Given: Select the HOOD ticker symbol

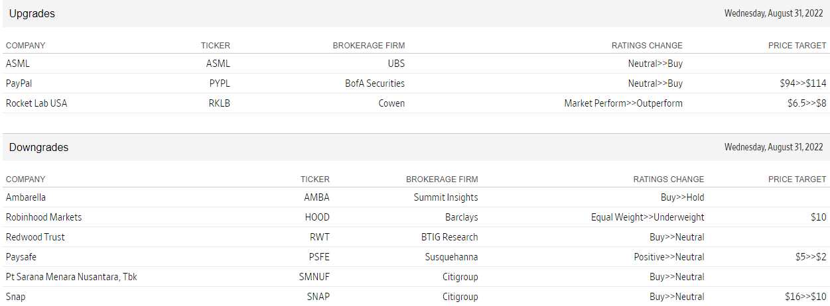Looking at the screenshot, I should pos(317,217).
